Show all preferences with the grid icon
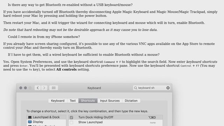 point(54,88)
